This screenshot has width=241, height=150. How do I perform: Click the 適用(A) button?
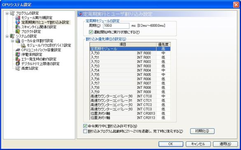click(225, 144)
